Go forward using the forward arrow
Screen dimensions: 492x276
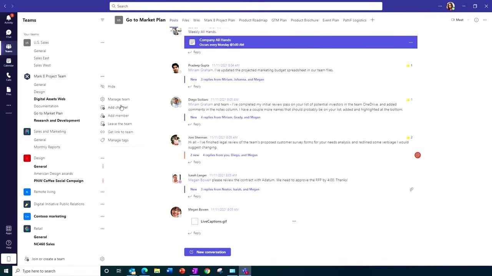pos(12,6)
